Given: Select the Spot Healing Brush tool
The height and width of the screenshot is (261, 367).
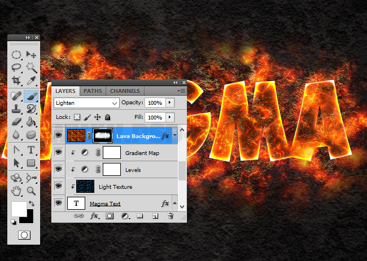Looking at the screenshot, I should (x=16, y=96).
